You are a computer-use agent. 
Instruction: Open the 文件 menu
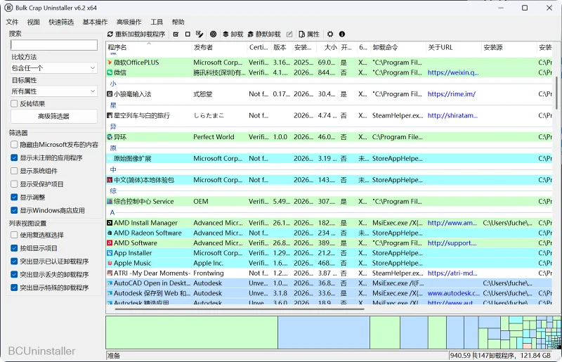(12, 22)
